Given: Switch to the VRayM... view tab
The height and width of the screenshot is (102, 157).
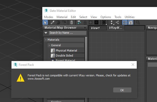Looking at the screenshot, I should click(x=116, y=28).
